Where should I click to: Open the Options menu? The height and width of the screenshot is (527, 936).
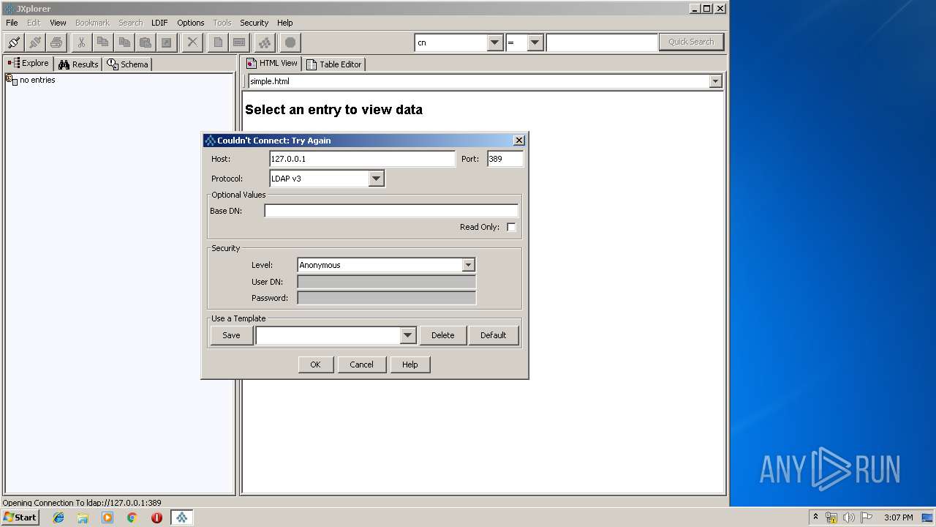pos(191,23)
